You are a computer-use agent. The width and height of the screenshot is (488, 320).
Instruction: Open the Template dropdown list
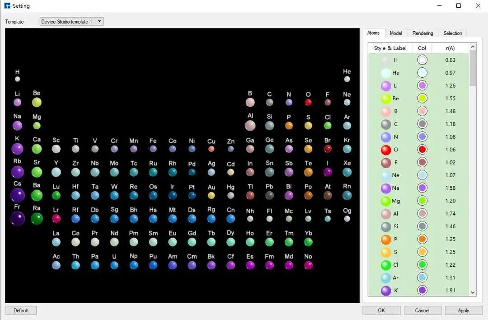(x=71, y=22)
